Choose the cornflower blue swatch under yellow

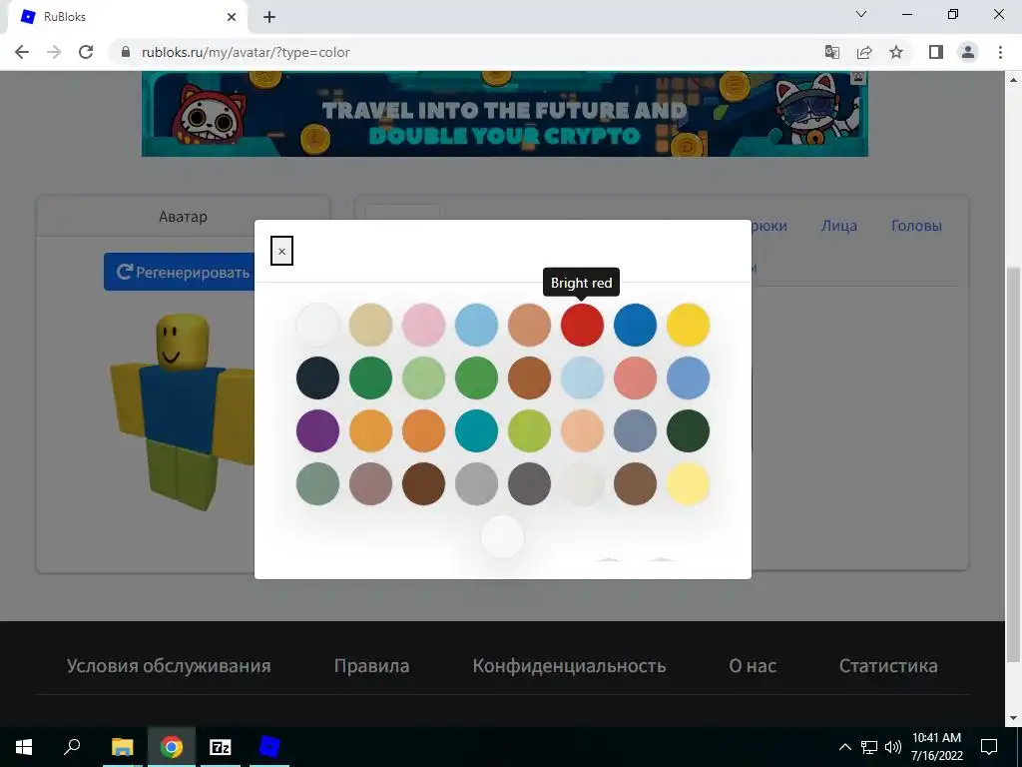[689, 378]
